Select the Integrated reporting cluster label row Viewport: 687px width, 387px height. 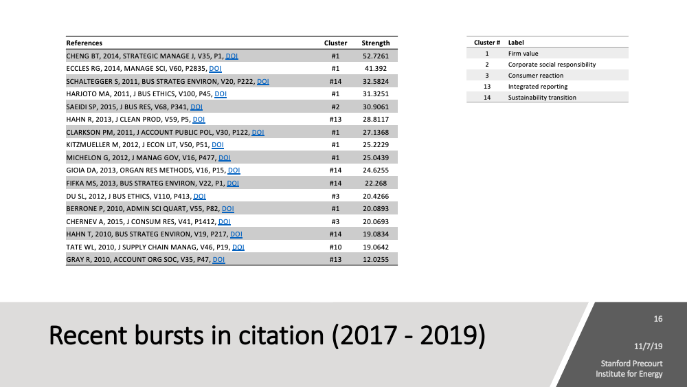coord(537,87)
